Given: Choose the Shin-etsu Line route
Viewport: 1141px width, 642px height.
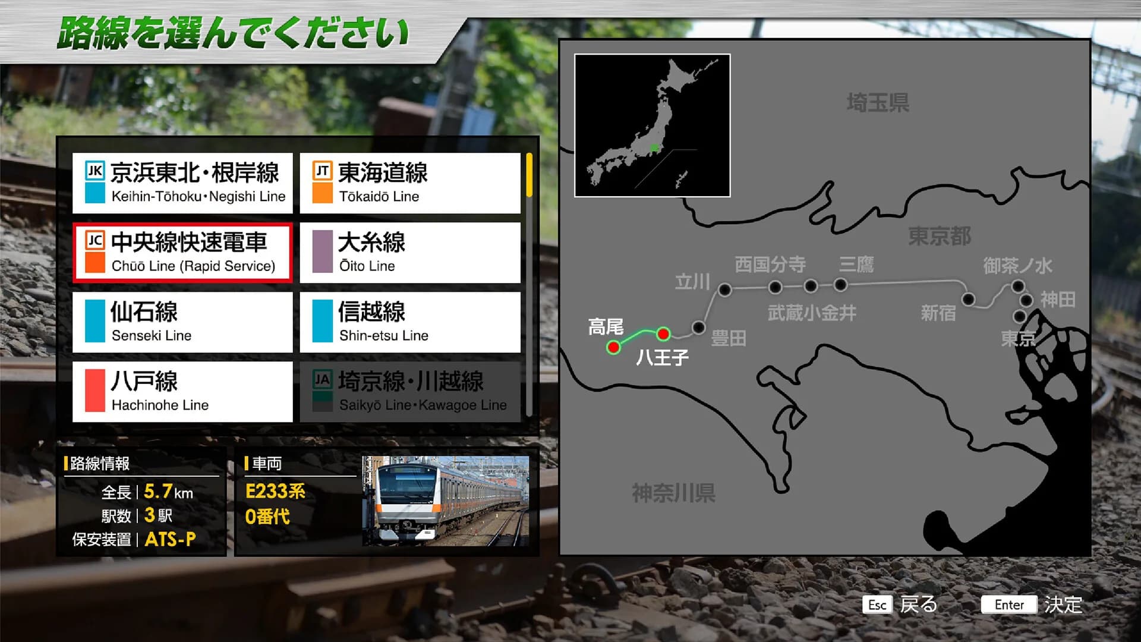Looking at the screenshot, I should 410,322.
